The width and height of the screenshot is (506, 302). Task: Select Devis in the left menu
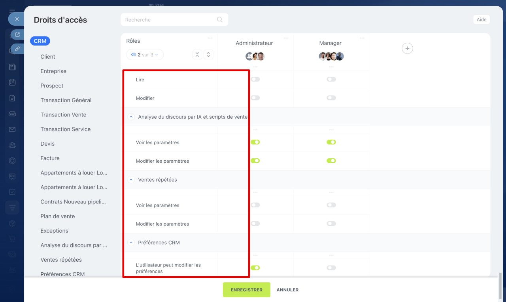tap(47, 144)
